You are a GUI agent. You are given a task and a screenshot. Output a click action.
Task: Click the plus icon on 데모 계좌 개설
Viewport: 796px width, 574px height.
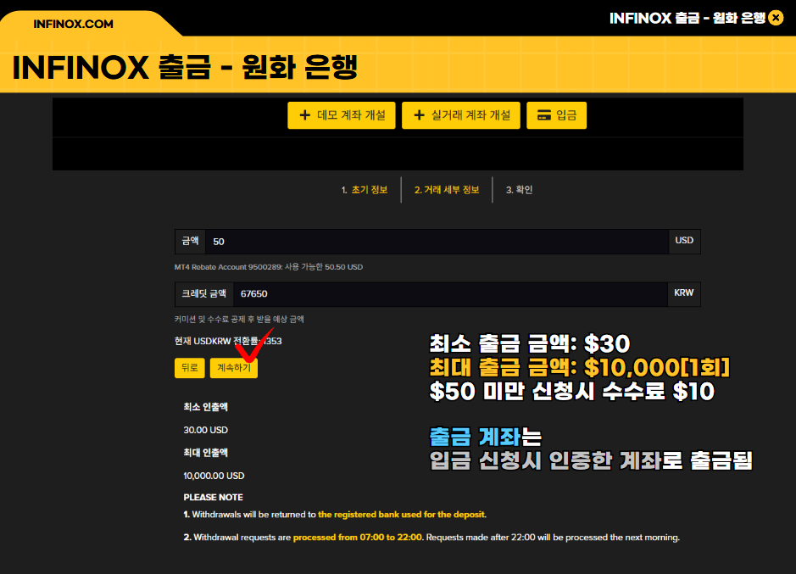point(304,115)
